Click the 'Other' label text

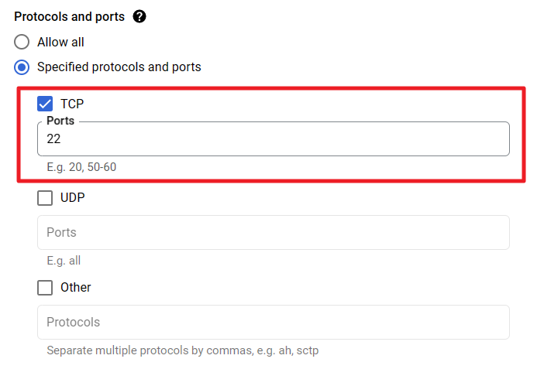click(x=75, y=287)
